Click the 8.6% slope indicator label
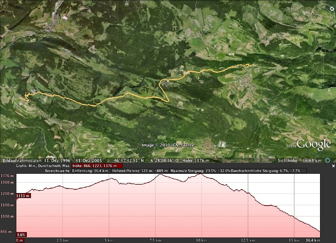 21,235
